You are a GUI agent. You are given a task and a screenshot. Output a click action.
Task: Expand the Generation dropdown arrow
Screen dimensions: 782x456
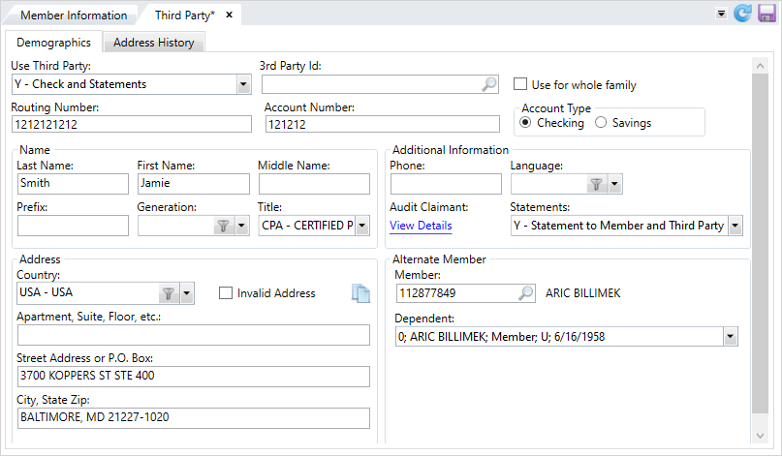(x=241, y=226)
